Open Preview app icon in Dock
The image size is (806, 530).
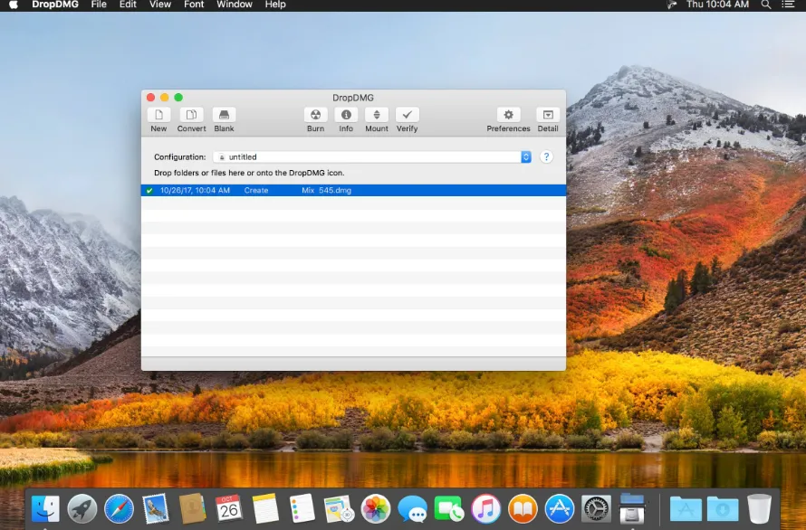339,508
